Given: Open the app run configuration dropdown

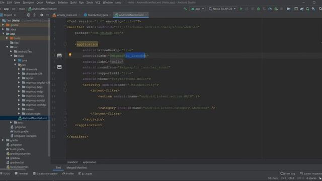Looking at the screenshot, I should [198, 9].
